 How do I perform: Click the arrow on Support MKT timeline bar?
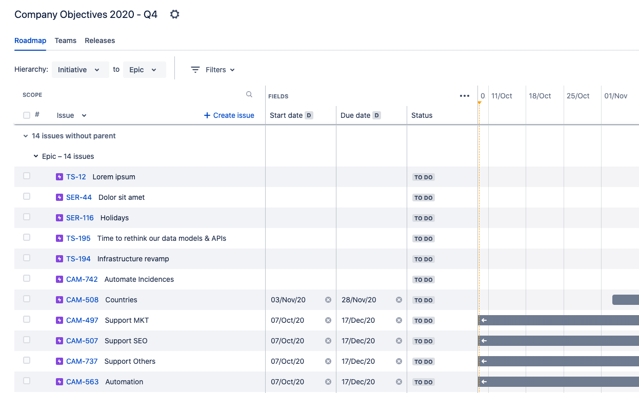(x=484, y=320)
